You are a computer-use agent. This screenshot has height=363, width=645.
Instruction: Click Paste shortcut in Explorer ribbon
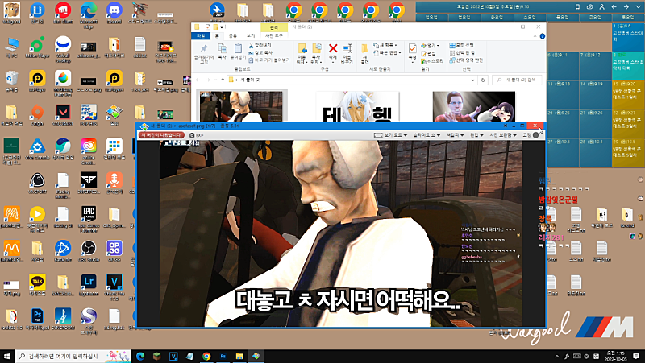(x=269, y=60)
